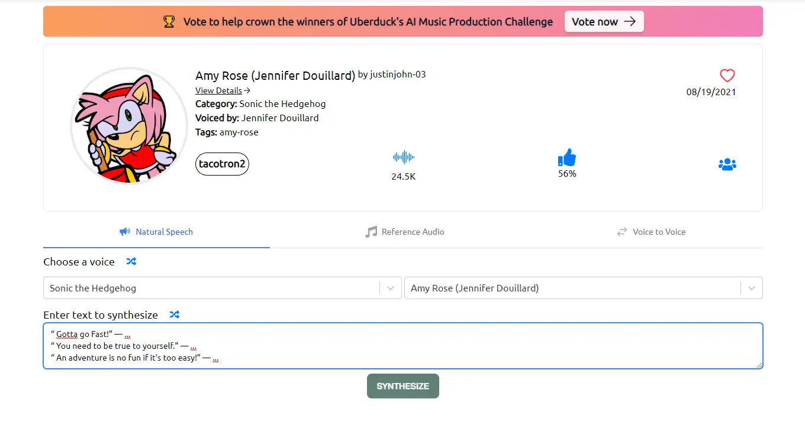The width and height of the screenshot is (805, 438).
Task: Click inside the text to synthesize field
Action: [x=403, y=346]
